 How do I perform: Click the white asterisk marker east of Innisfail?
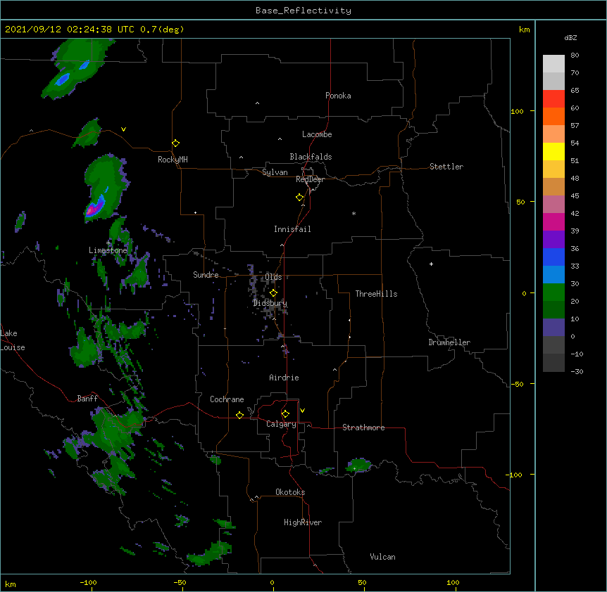point(353,213)
